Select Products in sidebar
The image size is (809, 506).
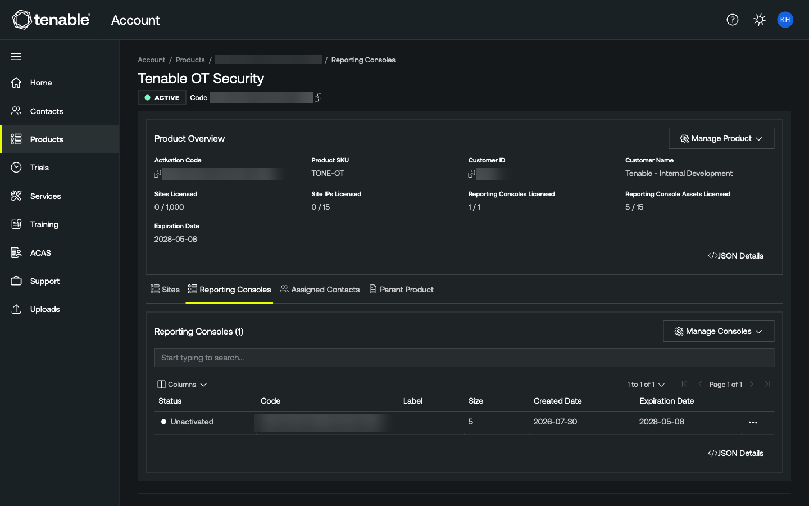click(60, 139)
